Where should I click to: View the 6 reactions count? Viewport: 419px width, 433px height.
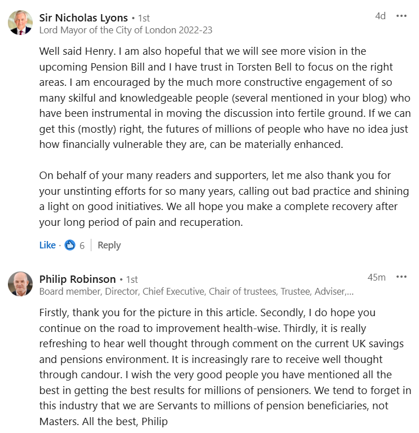(x=82, y=245)
